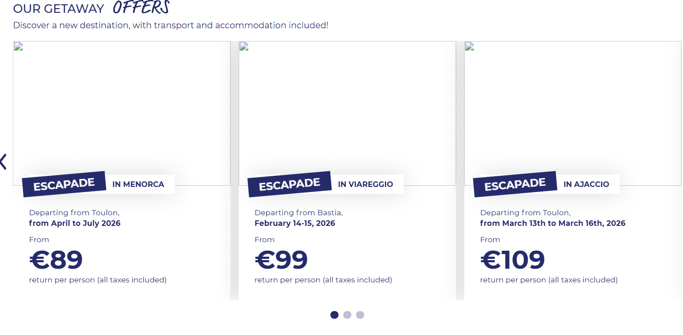Click the Our Getaway Offers heading
The image size is (683, 335).
tap(92, 8)
